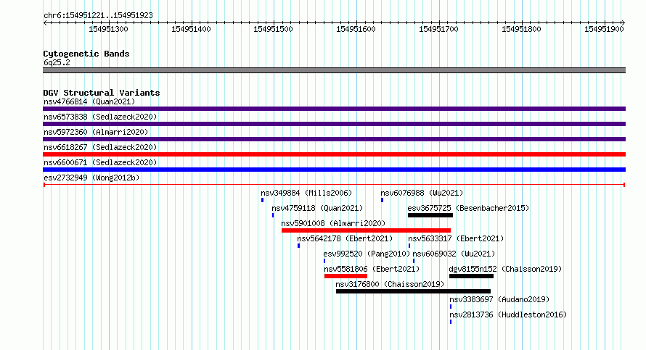Click the right arrowhead of the ruler

coord(623,23)
